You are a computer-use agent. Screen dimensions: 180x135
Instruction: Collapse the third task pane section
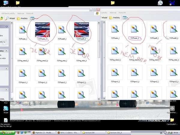(6, 69)
